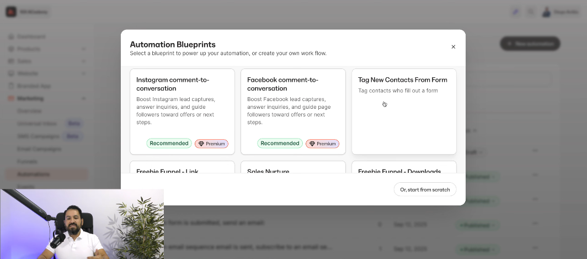The height and width of the screenshot is (259, 587).
Task: Click the Premium diamond icon on Facebook blueprint
Action: (x=312, y=144)
